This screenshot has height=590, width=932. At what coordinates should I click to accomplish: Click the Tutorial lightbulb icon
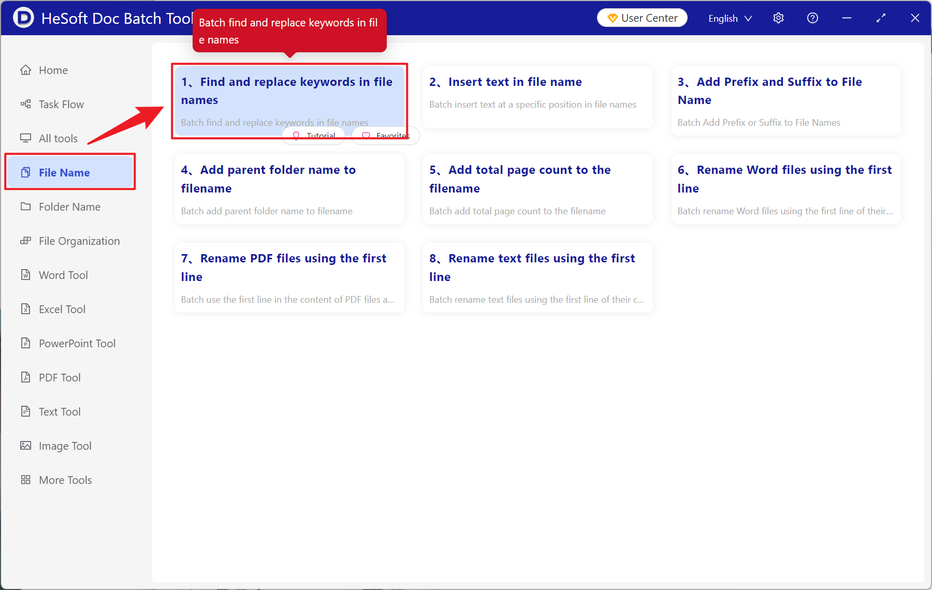pos(296,136)
